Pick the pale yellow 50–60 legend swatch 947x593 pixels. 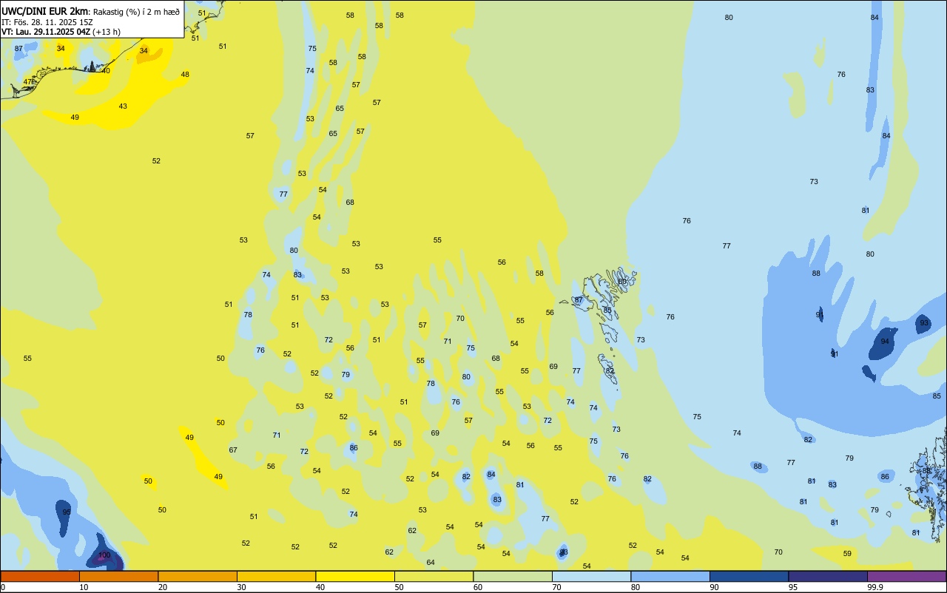coord(434,576)
